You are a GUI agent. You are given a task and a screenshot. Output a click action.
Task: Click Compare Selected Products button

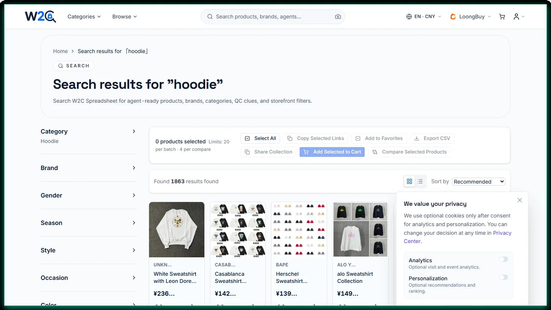(409, 152)
